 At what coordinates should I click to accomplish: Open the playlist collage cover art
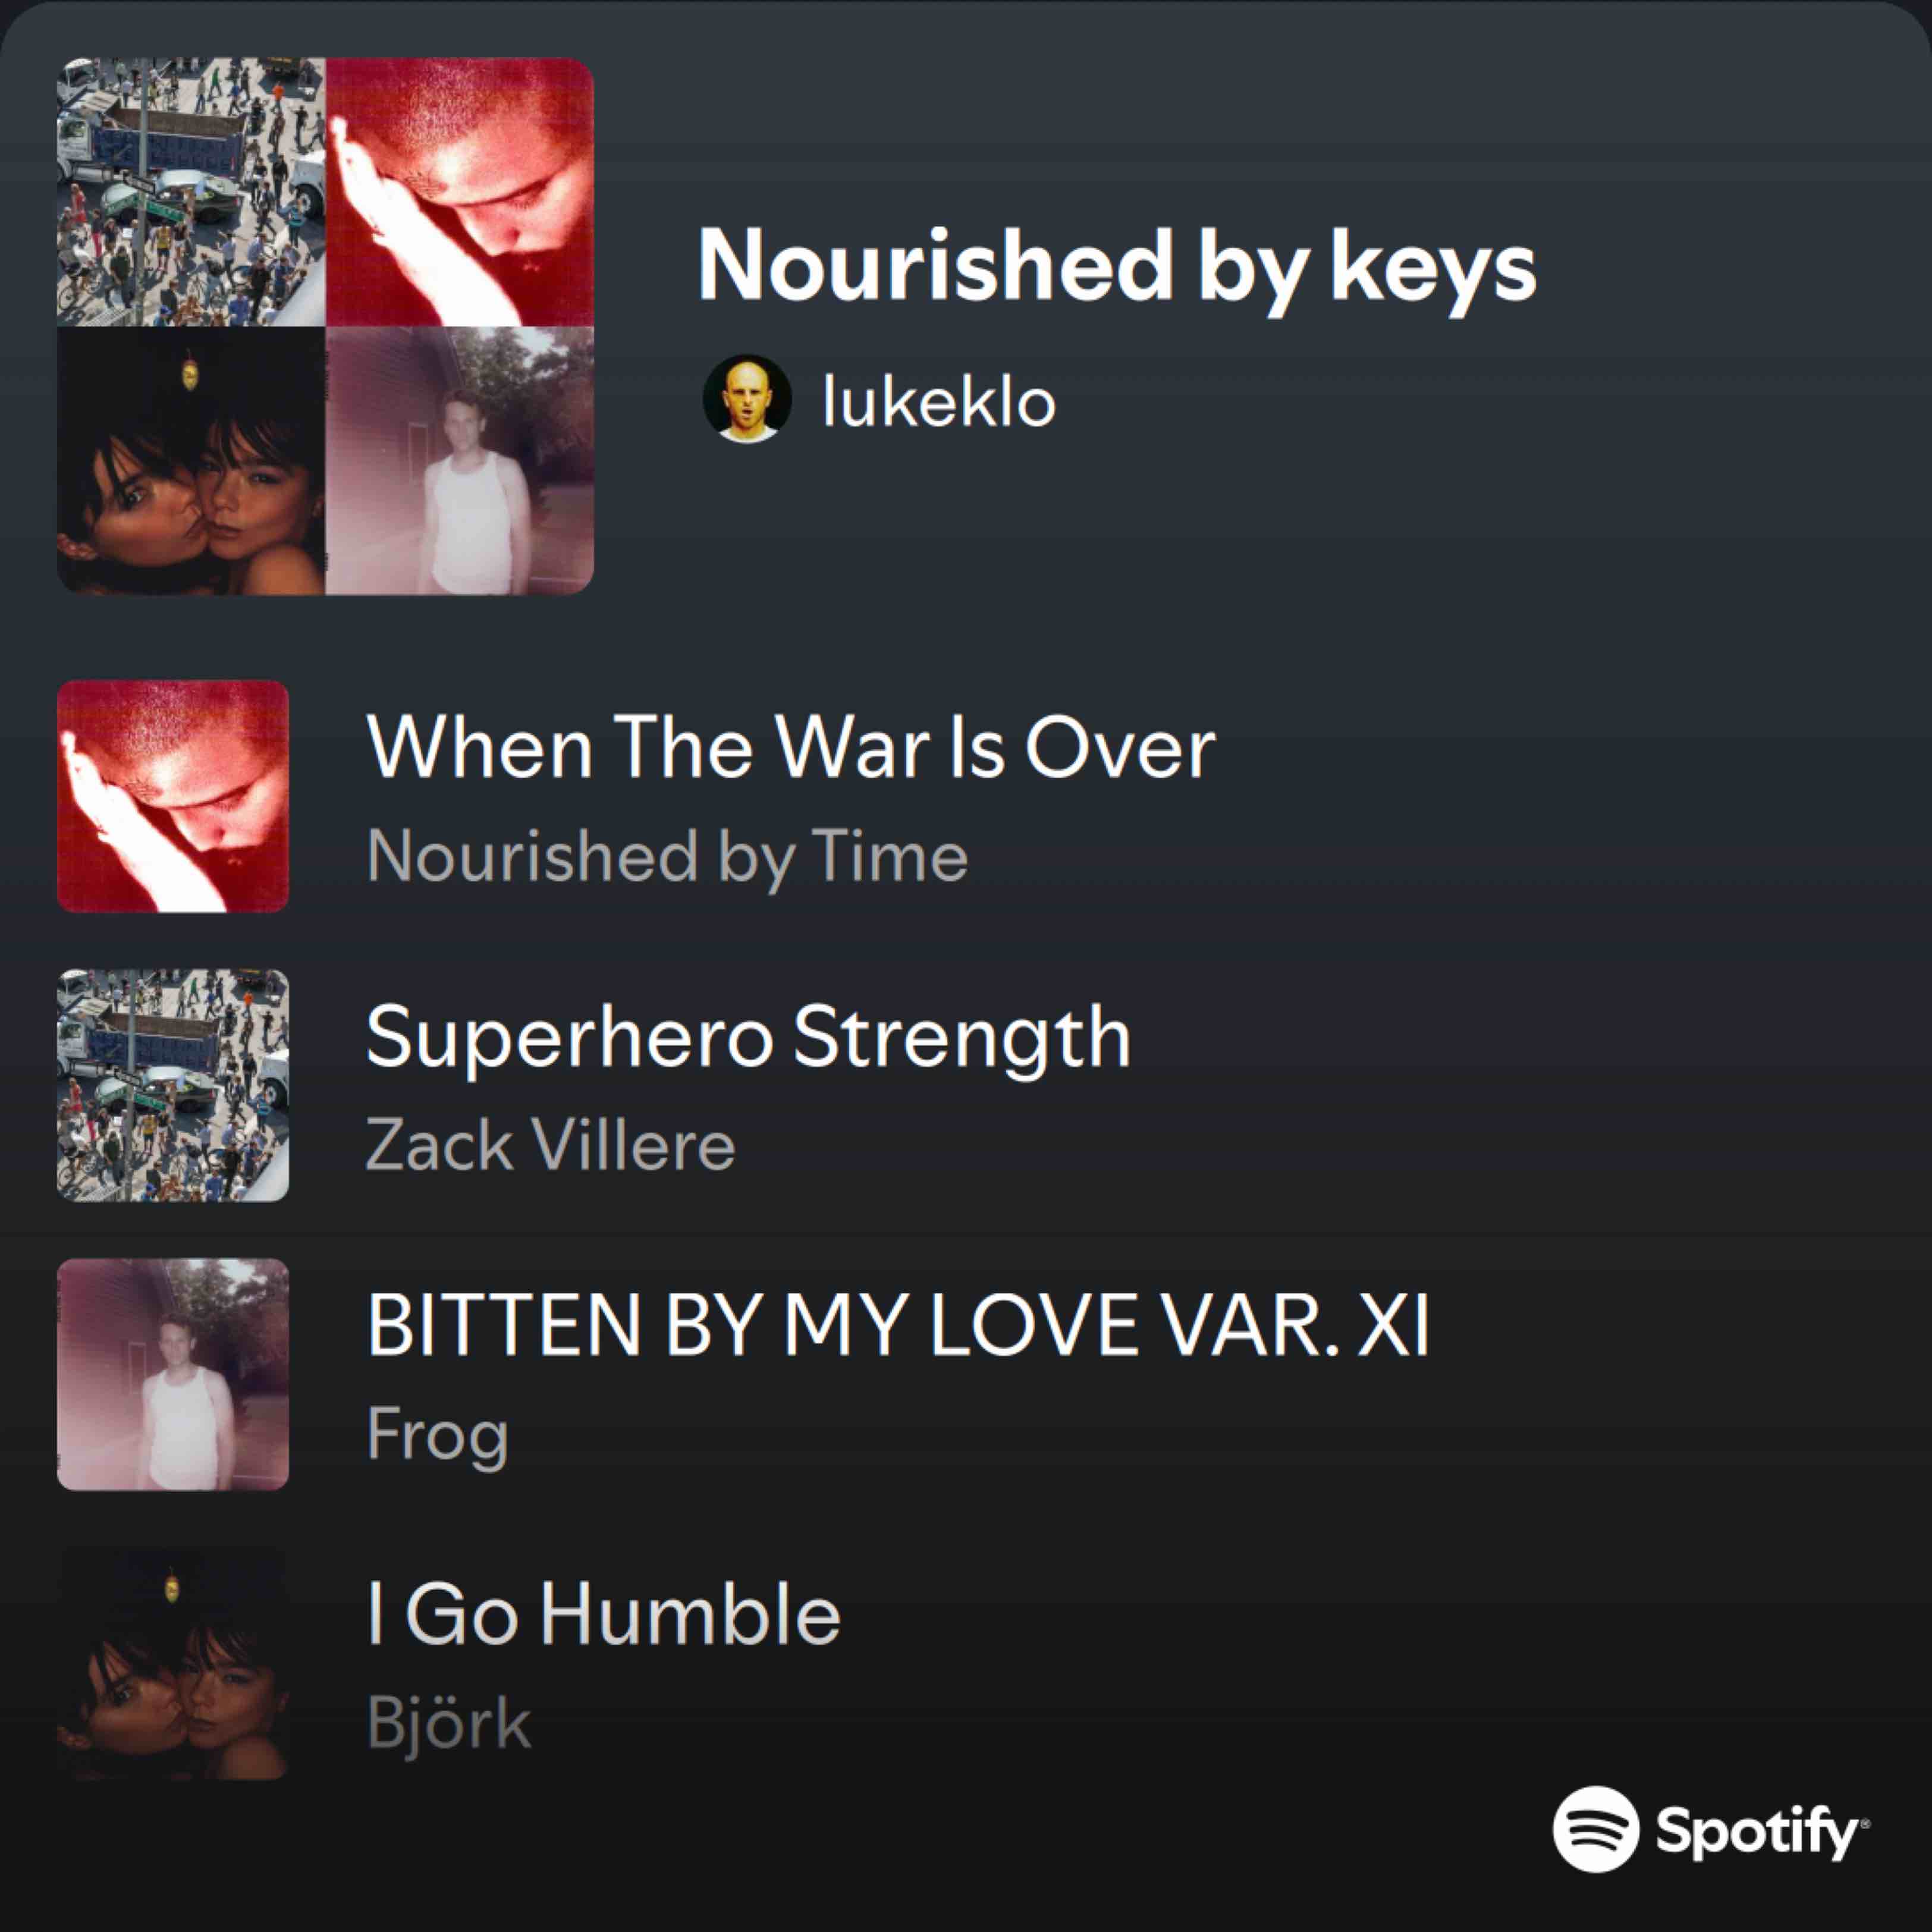(325, 326)
